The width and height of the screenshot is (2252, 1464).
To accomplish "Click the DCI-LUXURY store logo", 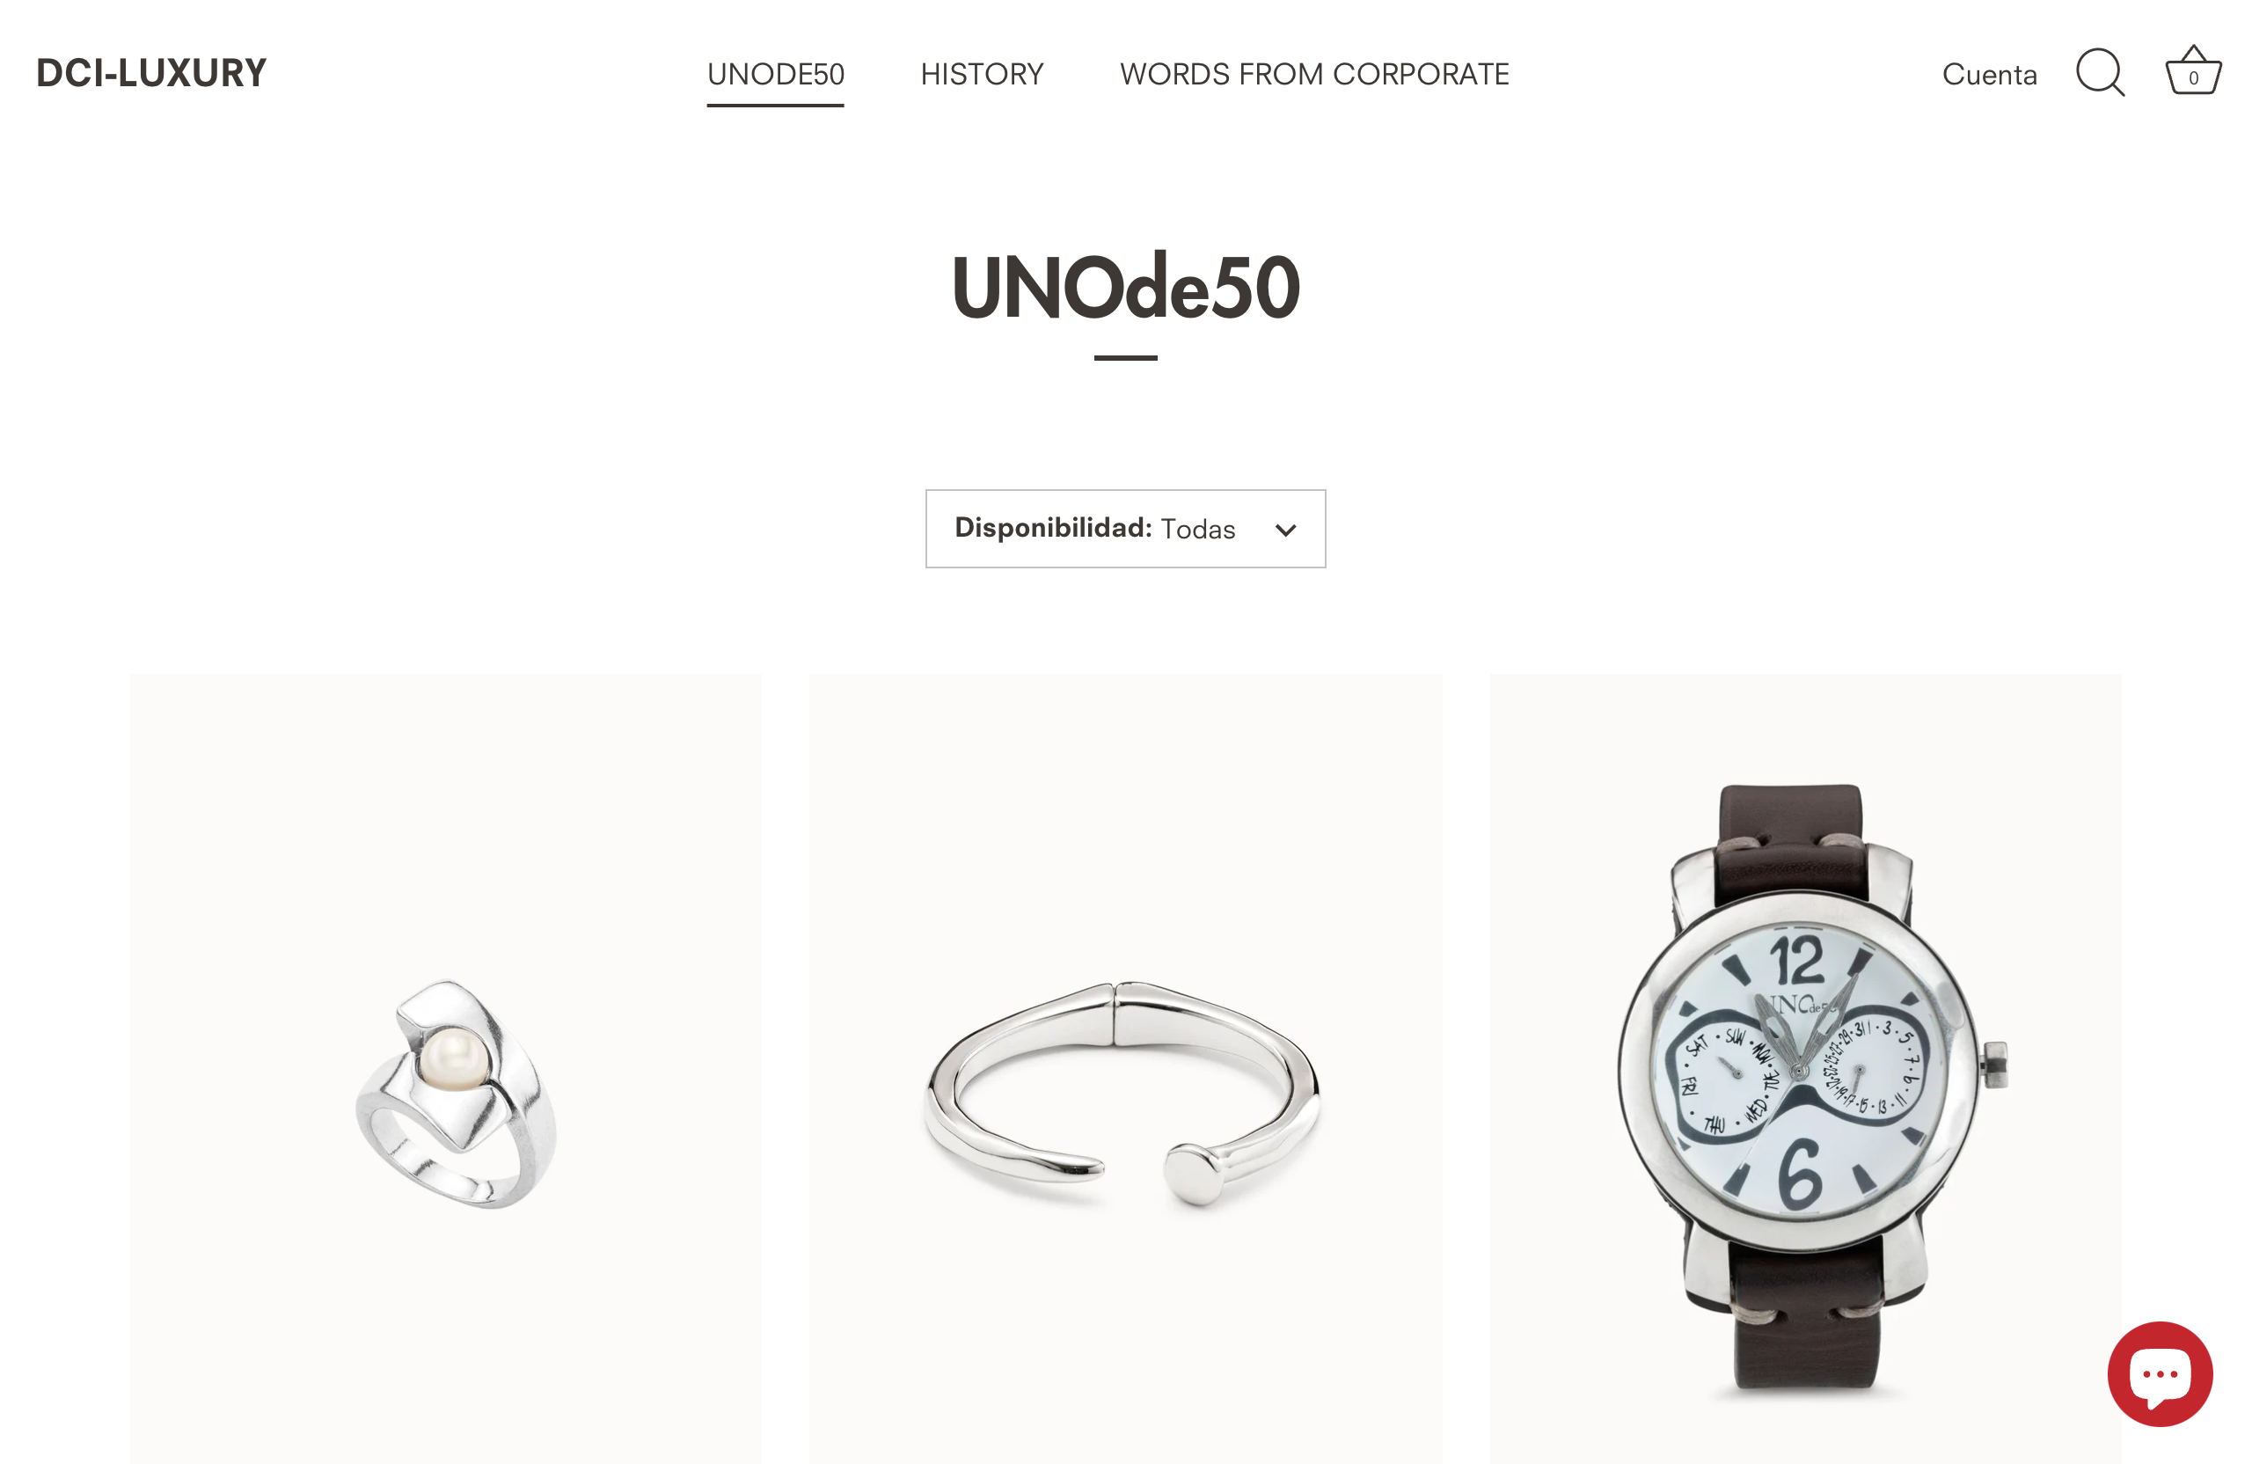I will pyautogui.click(x=151, y=73).
